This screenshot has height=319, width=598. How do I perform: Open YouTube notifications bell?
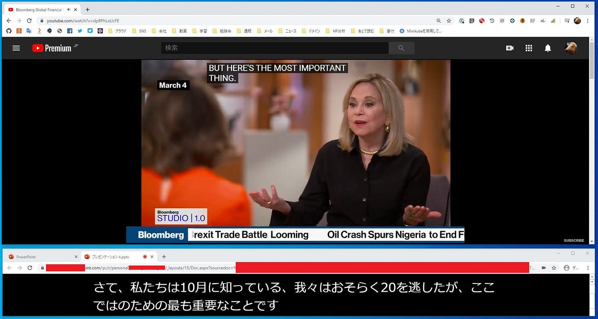[x=548, y=48]
